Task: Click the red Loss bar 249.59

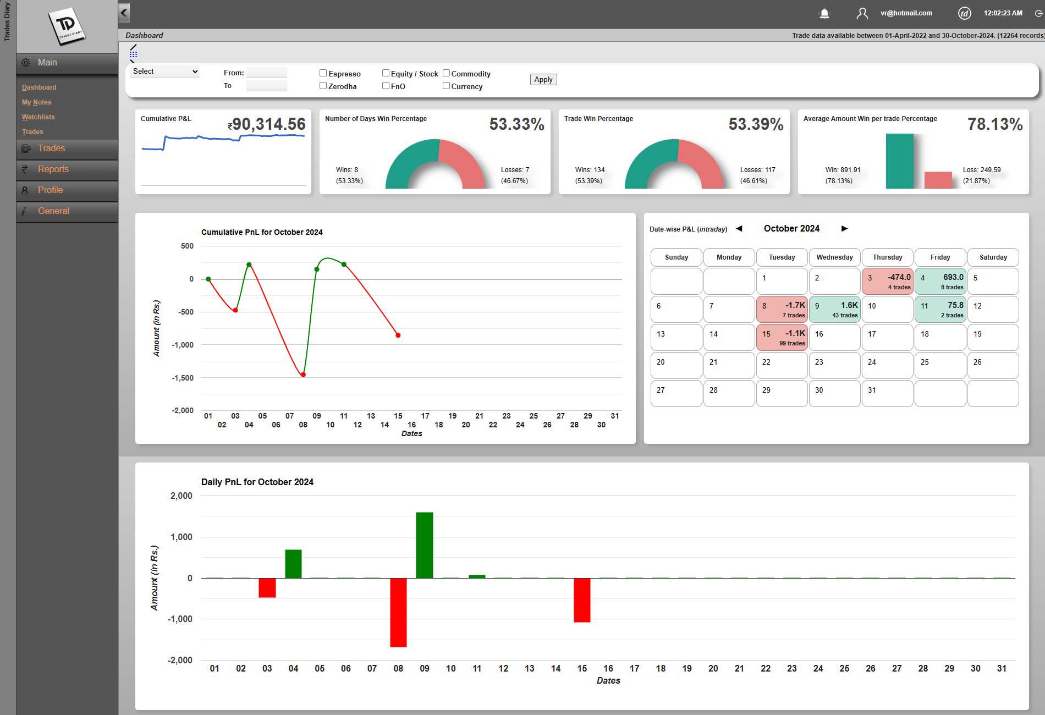Action: click(x=938, y=180)
